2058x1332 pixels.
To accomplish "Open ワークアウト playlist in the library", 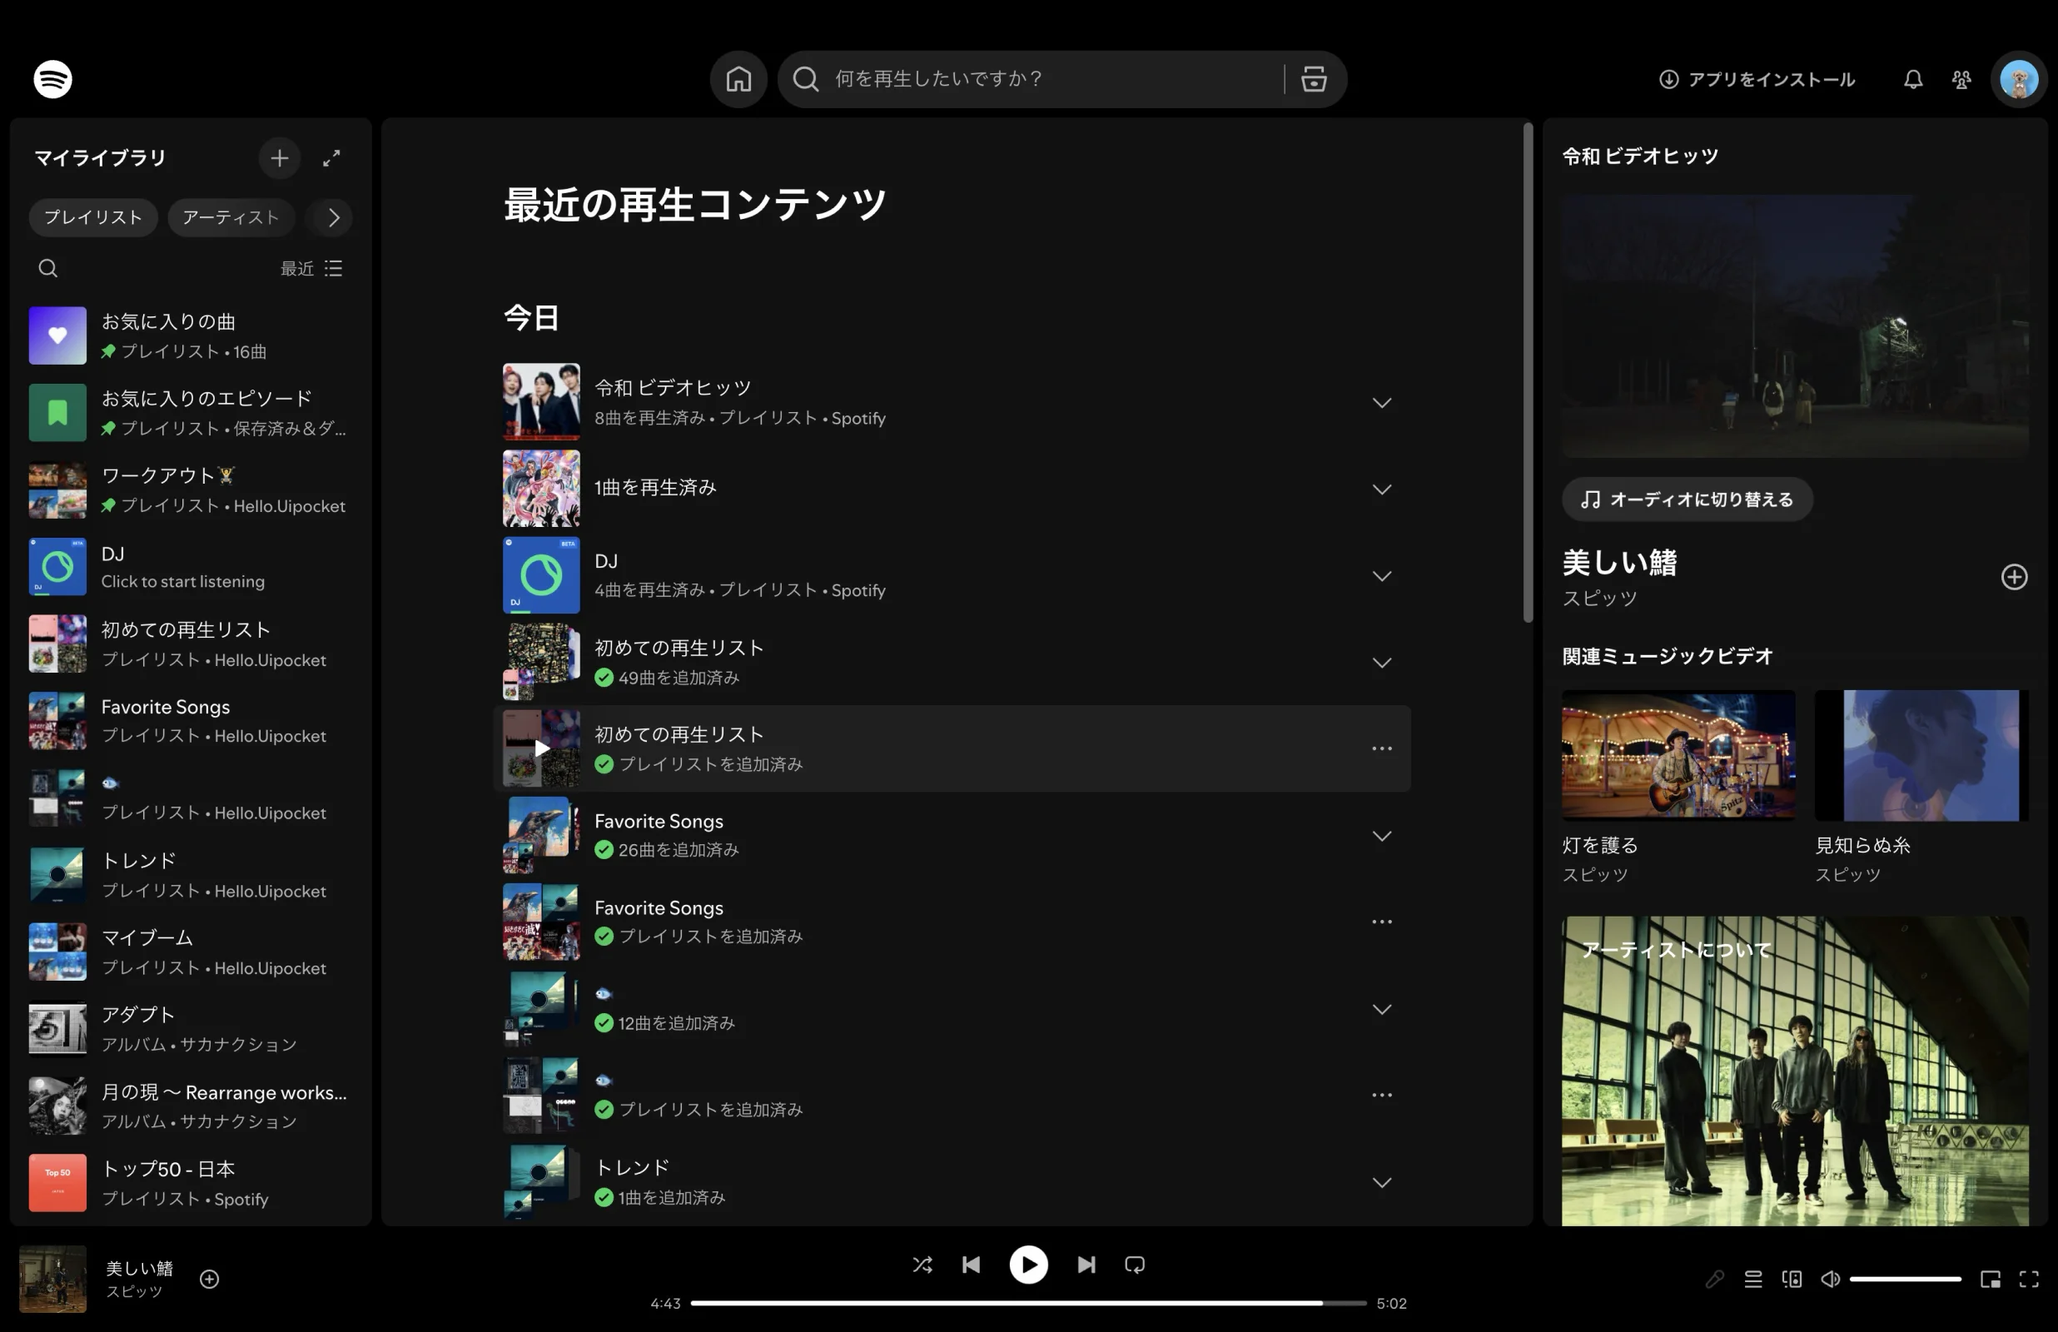I will pyautogui.click(x=191, y=490).
